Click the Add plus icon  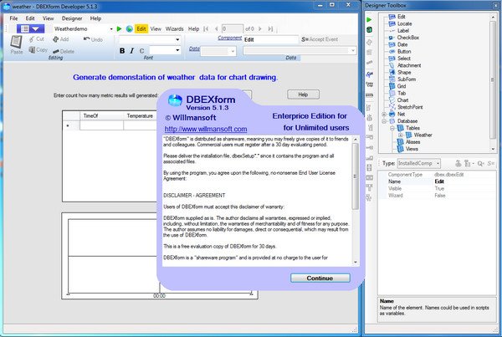point(56,39)
